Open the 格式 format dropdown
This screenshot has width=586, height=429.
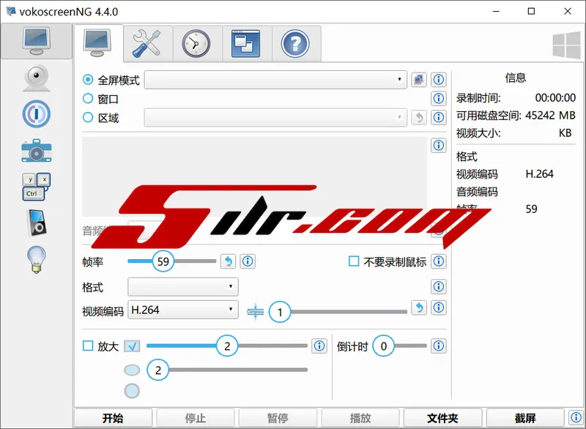point(182,287)
